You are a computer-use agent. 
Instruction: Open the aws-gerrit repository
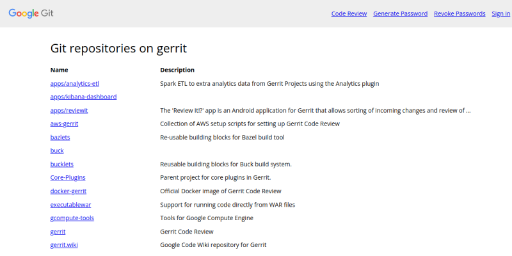(x=64, y=124)
